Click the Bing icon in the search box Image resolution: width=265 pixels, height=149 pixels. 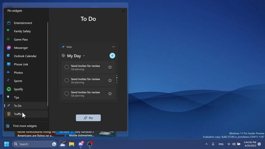point(54,144)
